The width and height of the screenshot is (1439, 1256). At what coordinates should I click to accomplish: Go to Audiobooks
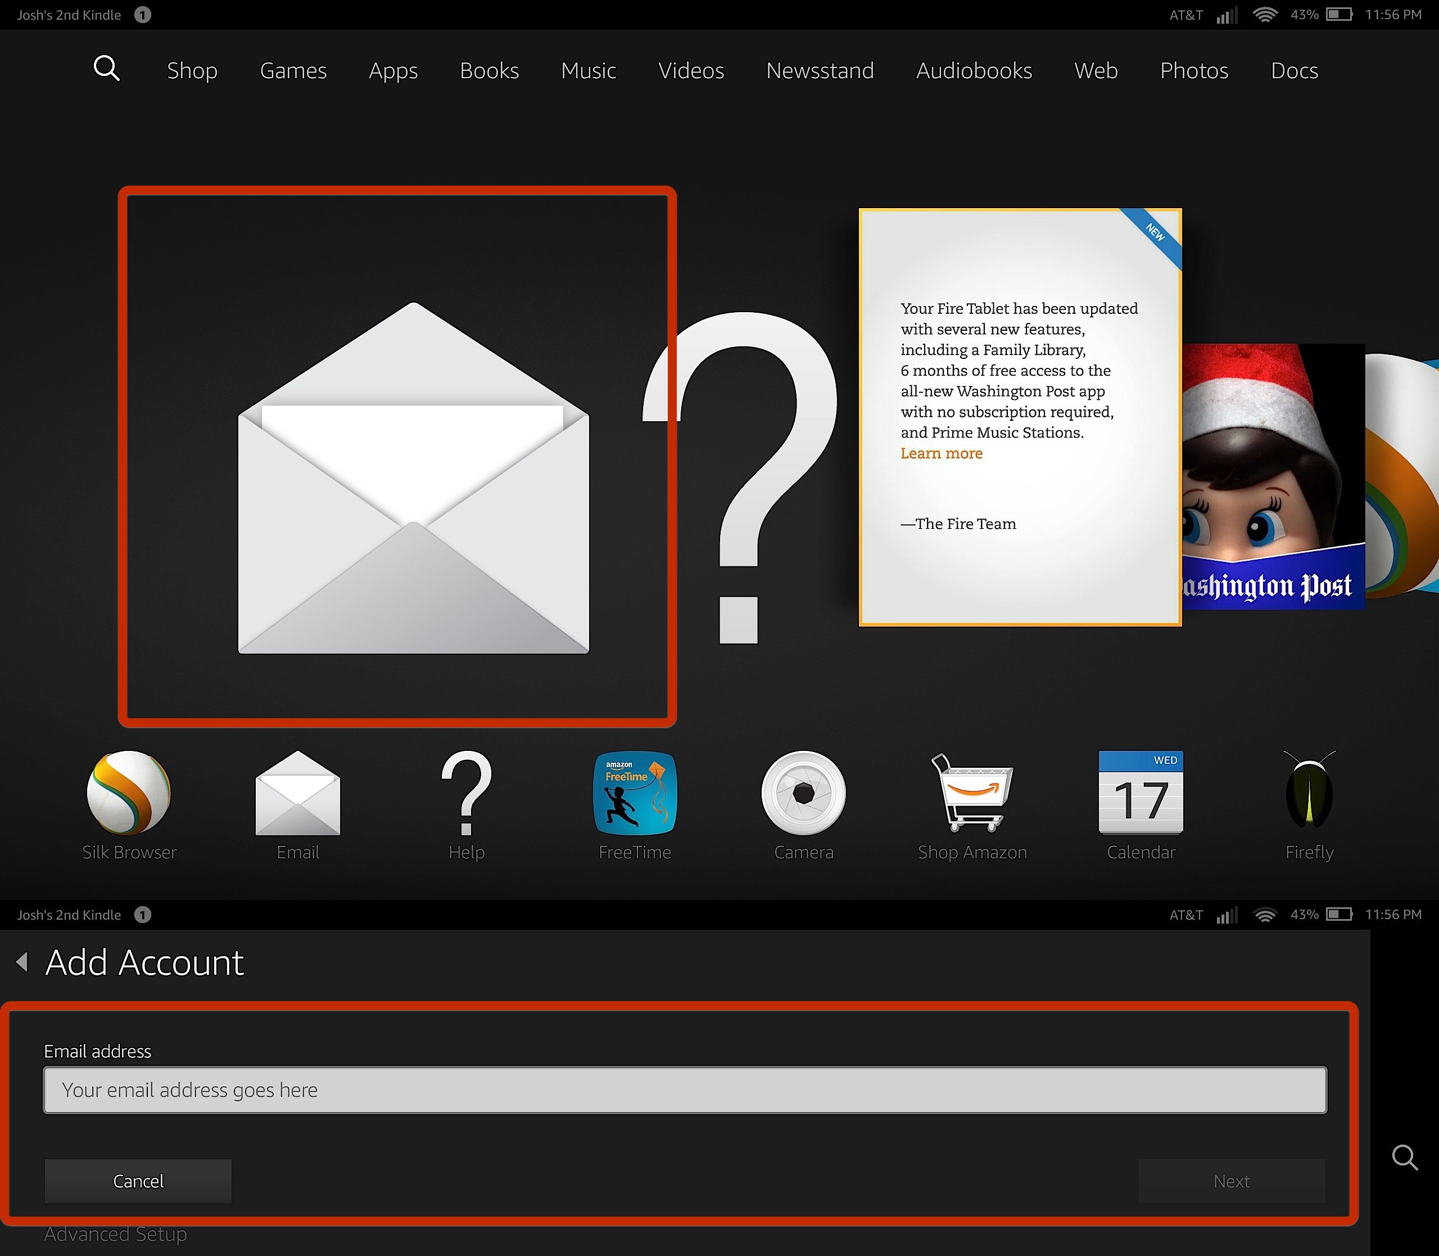coord(974,71)
